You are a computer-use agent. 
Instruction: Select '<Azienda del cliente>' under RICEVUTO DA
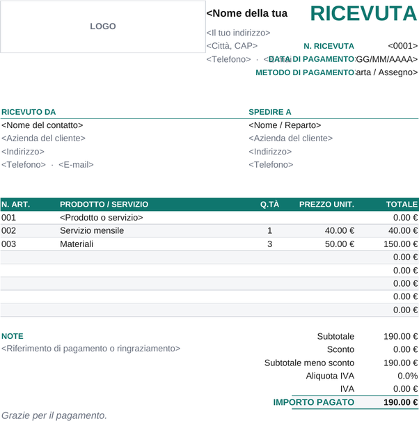(x=43, y=138)
